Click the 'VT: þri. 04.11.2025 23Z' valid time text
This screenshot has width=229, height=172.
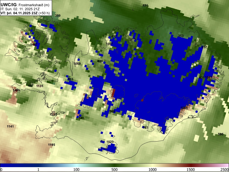tap(19, 13)
